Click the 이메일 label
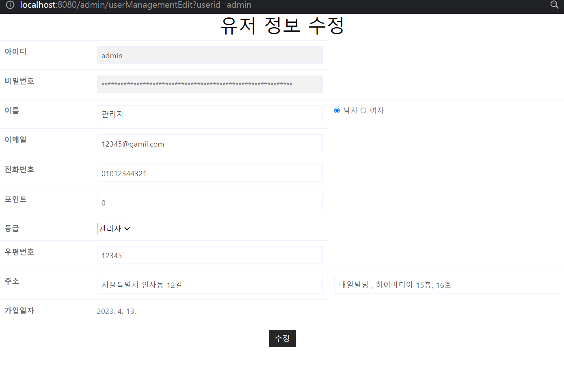564x391 pixels. [15, 140]
